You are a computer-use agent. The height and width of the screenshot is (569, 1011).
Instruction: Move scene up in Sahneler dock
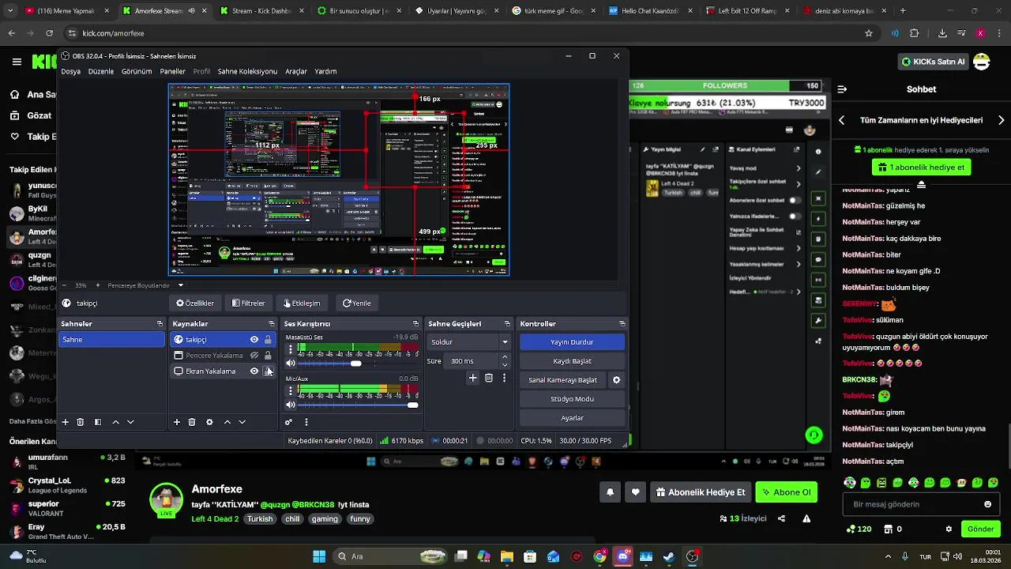coord(115,422)
